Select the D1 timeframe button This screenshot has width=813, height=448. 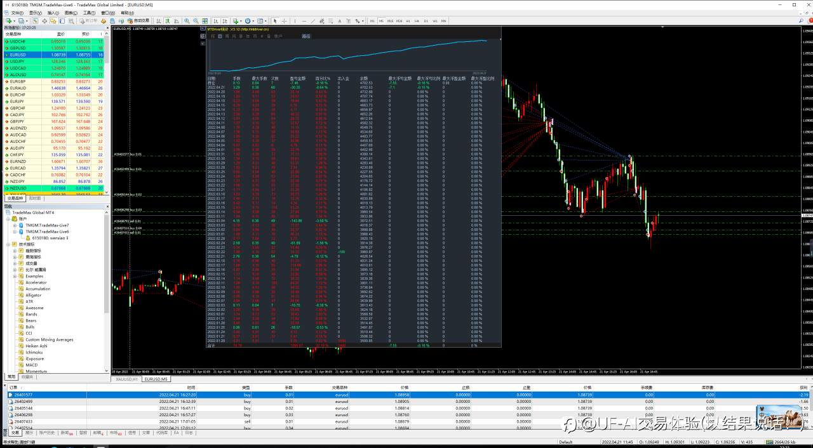(426, 21)
